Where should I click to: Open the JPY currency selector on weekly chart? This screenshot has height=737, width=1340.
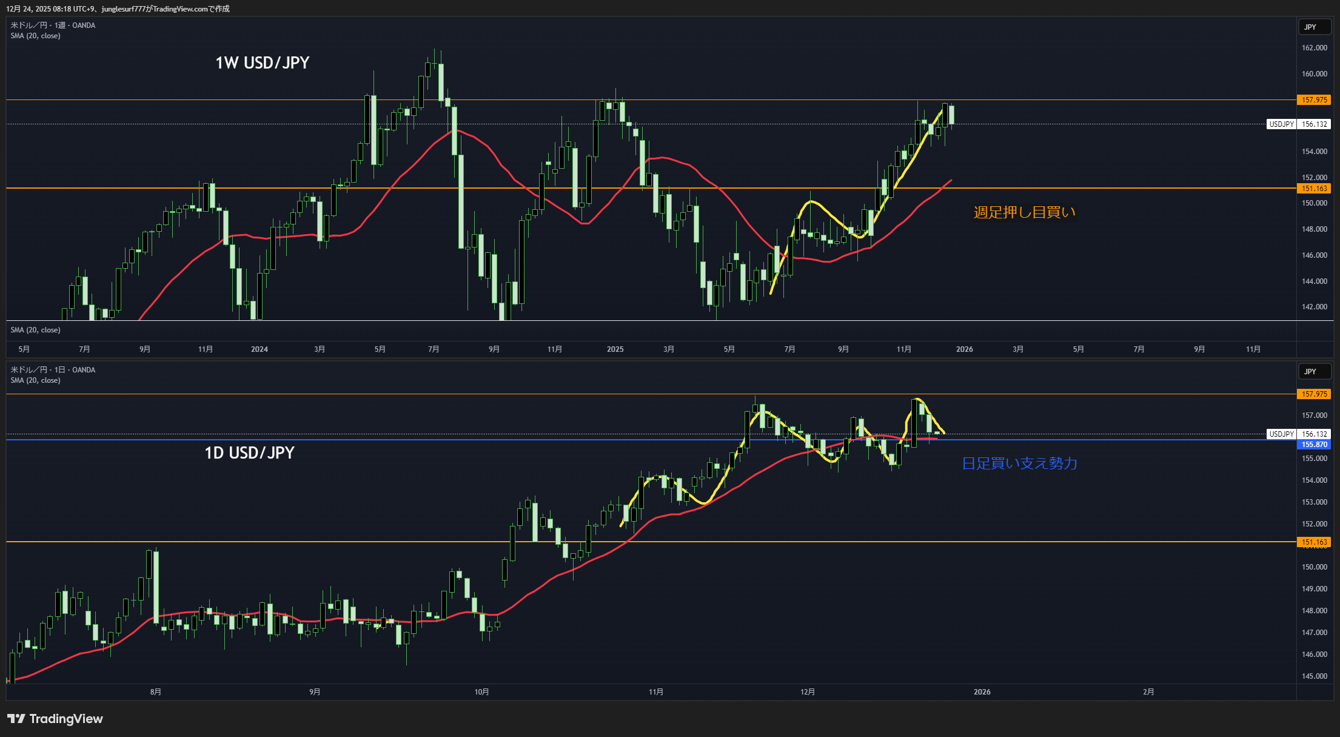click(x=1314, y=27)
